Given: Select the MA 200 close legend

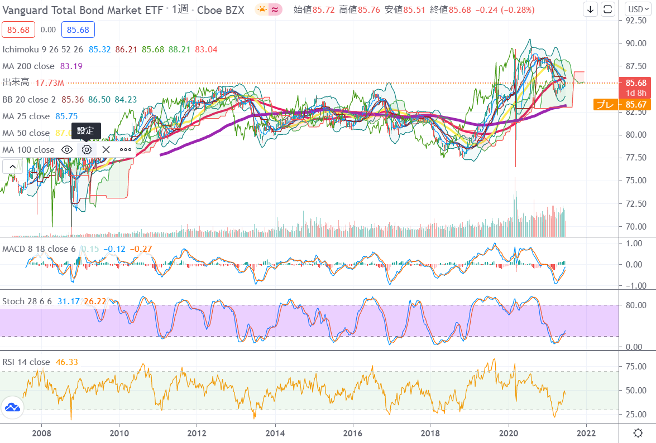Looking at the screenshot, I should tap(28, 66).
